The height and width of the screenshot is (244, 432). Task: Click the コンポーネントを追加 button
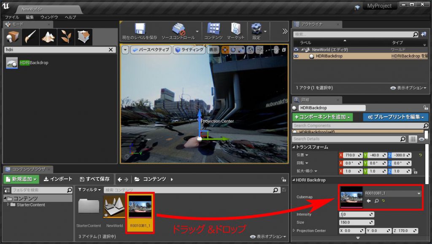[322, 117]
